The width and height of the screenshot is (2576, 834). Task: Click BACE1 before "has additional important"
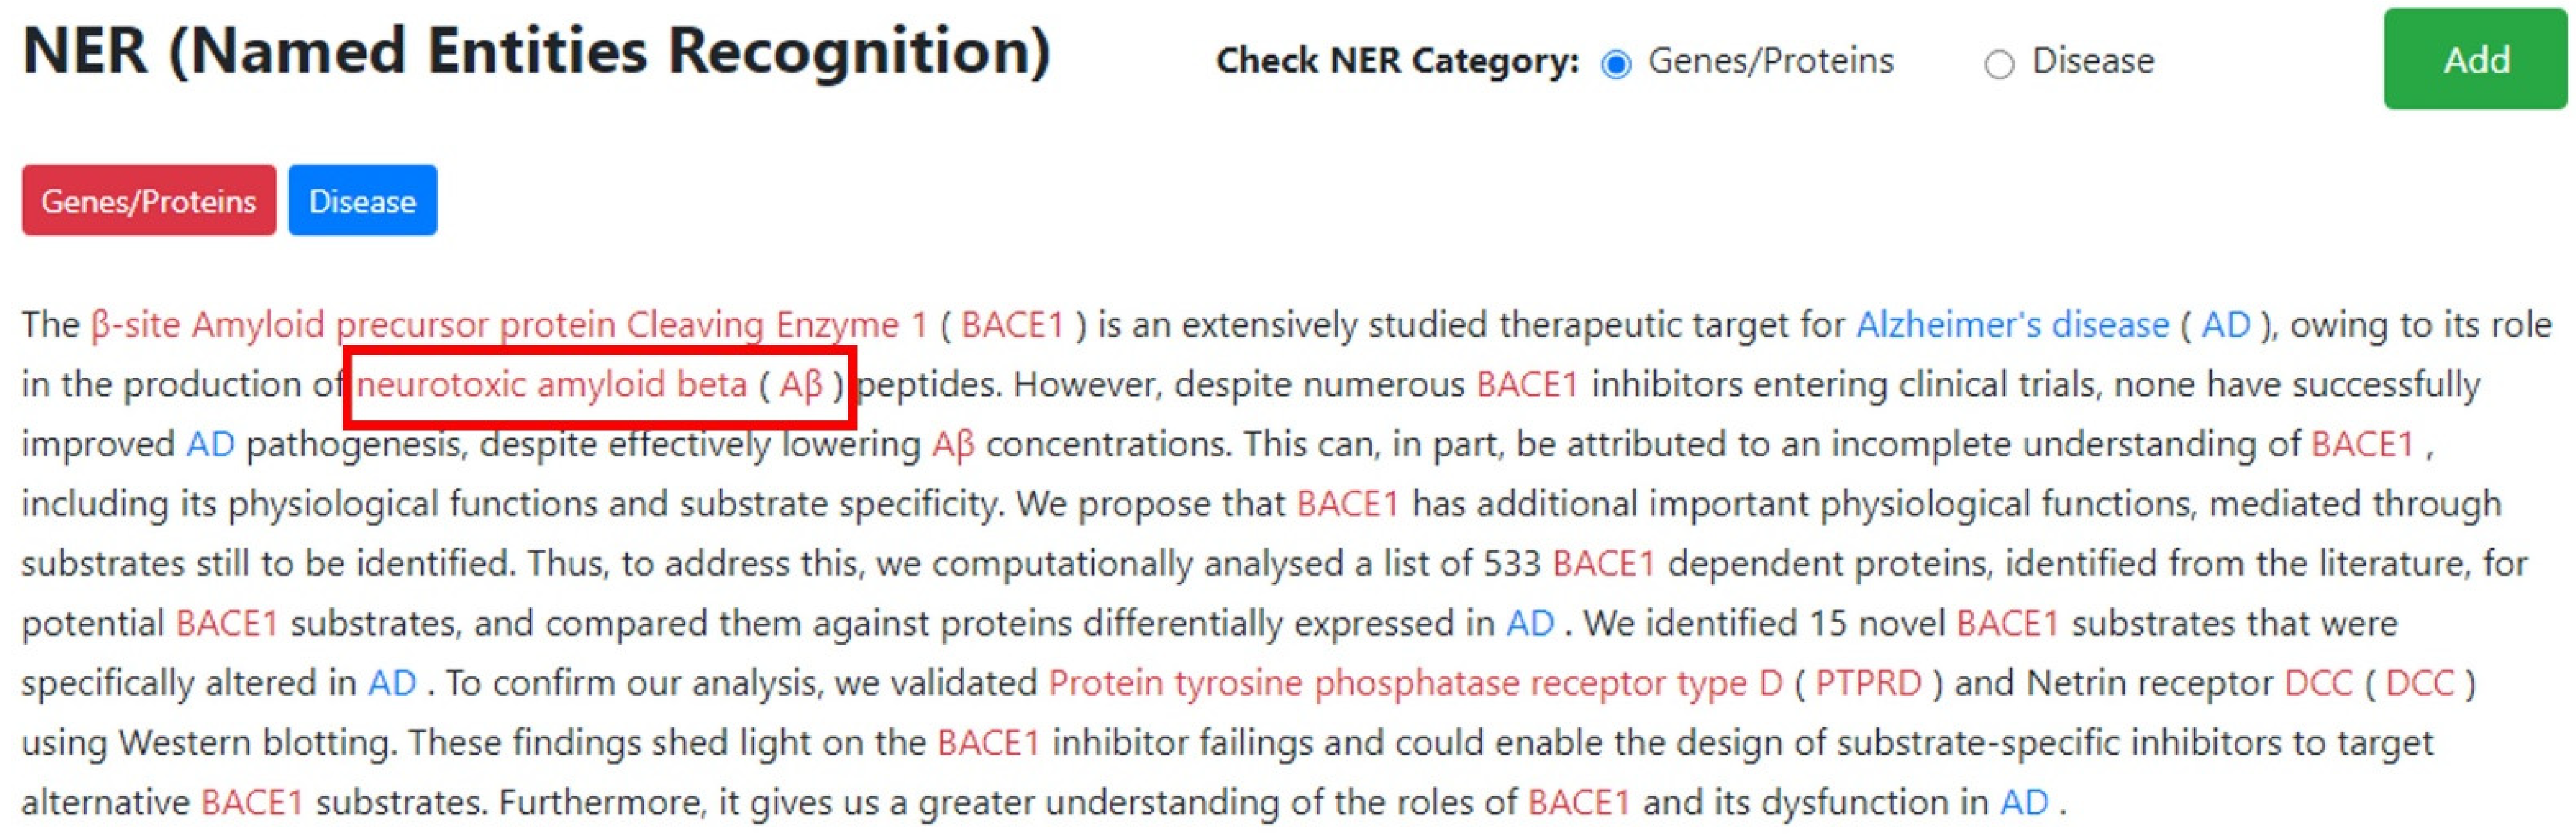point(1347,504)
